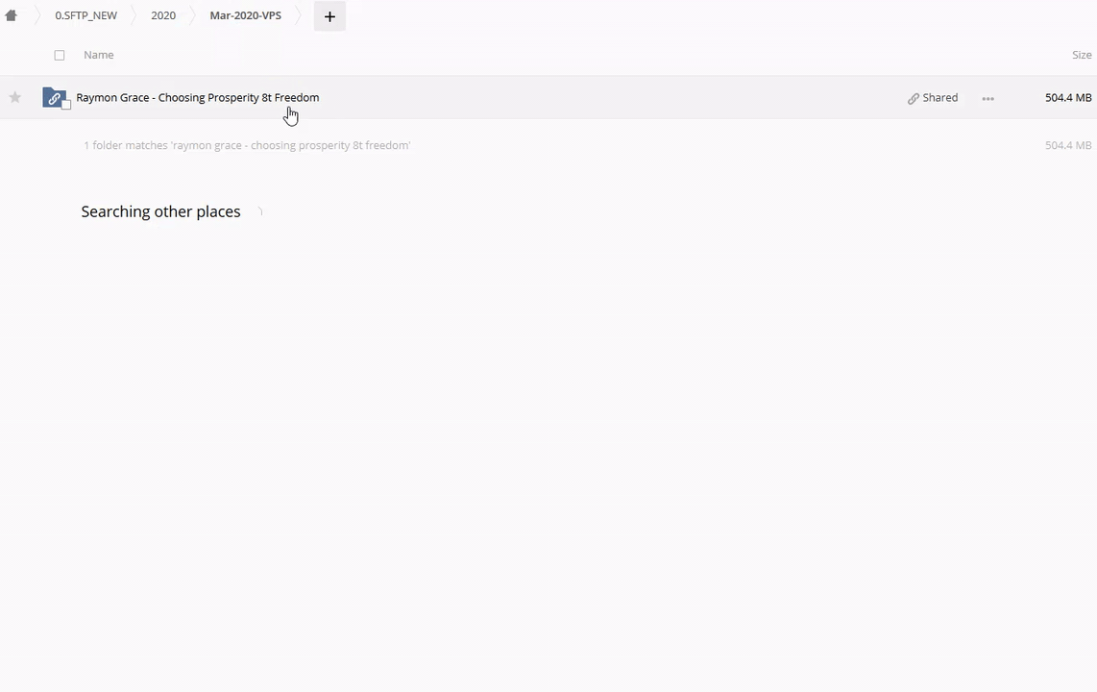
Task: Sort by the Size column header
Action: pyautogui.click(x=1082, y=55)
